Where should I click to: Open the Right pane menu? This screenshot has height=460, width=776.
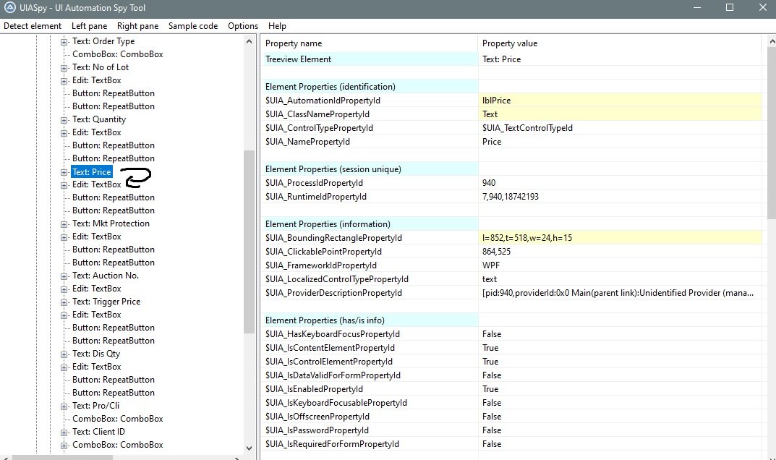pyautogui.click(x=137, y=26)
